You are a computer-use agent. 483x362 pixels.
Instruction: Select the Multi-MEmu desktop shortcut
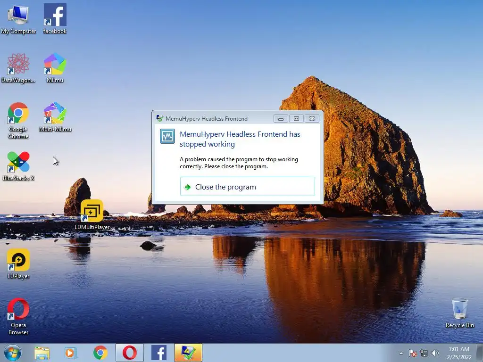point(55,117)
